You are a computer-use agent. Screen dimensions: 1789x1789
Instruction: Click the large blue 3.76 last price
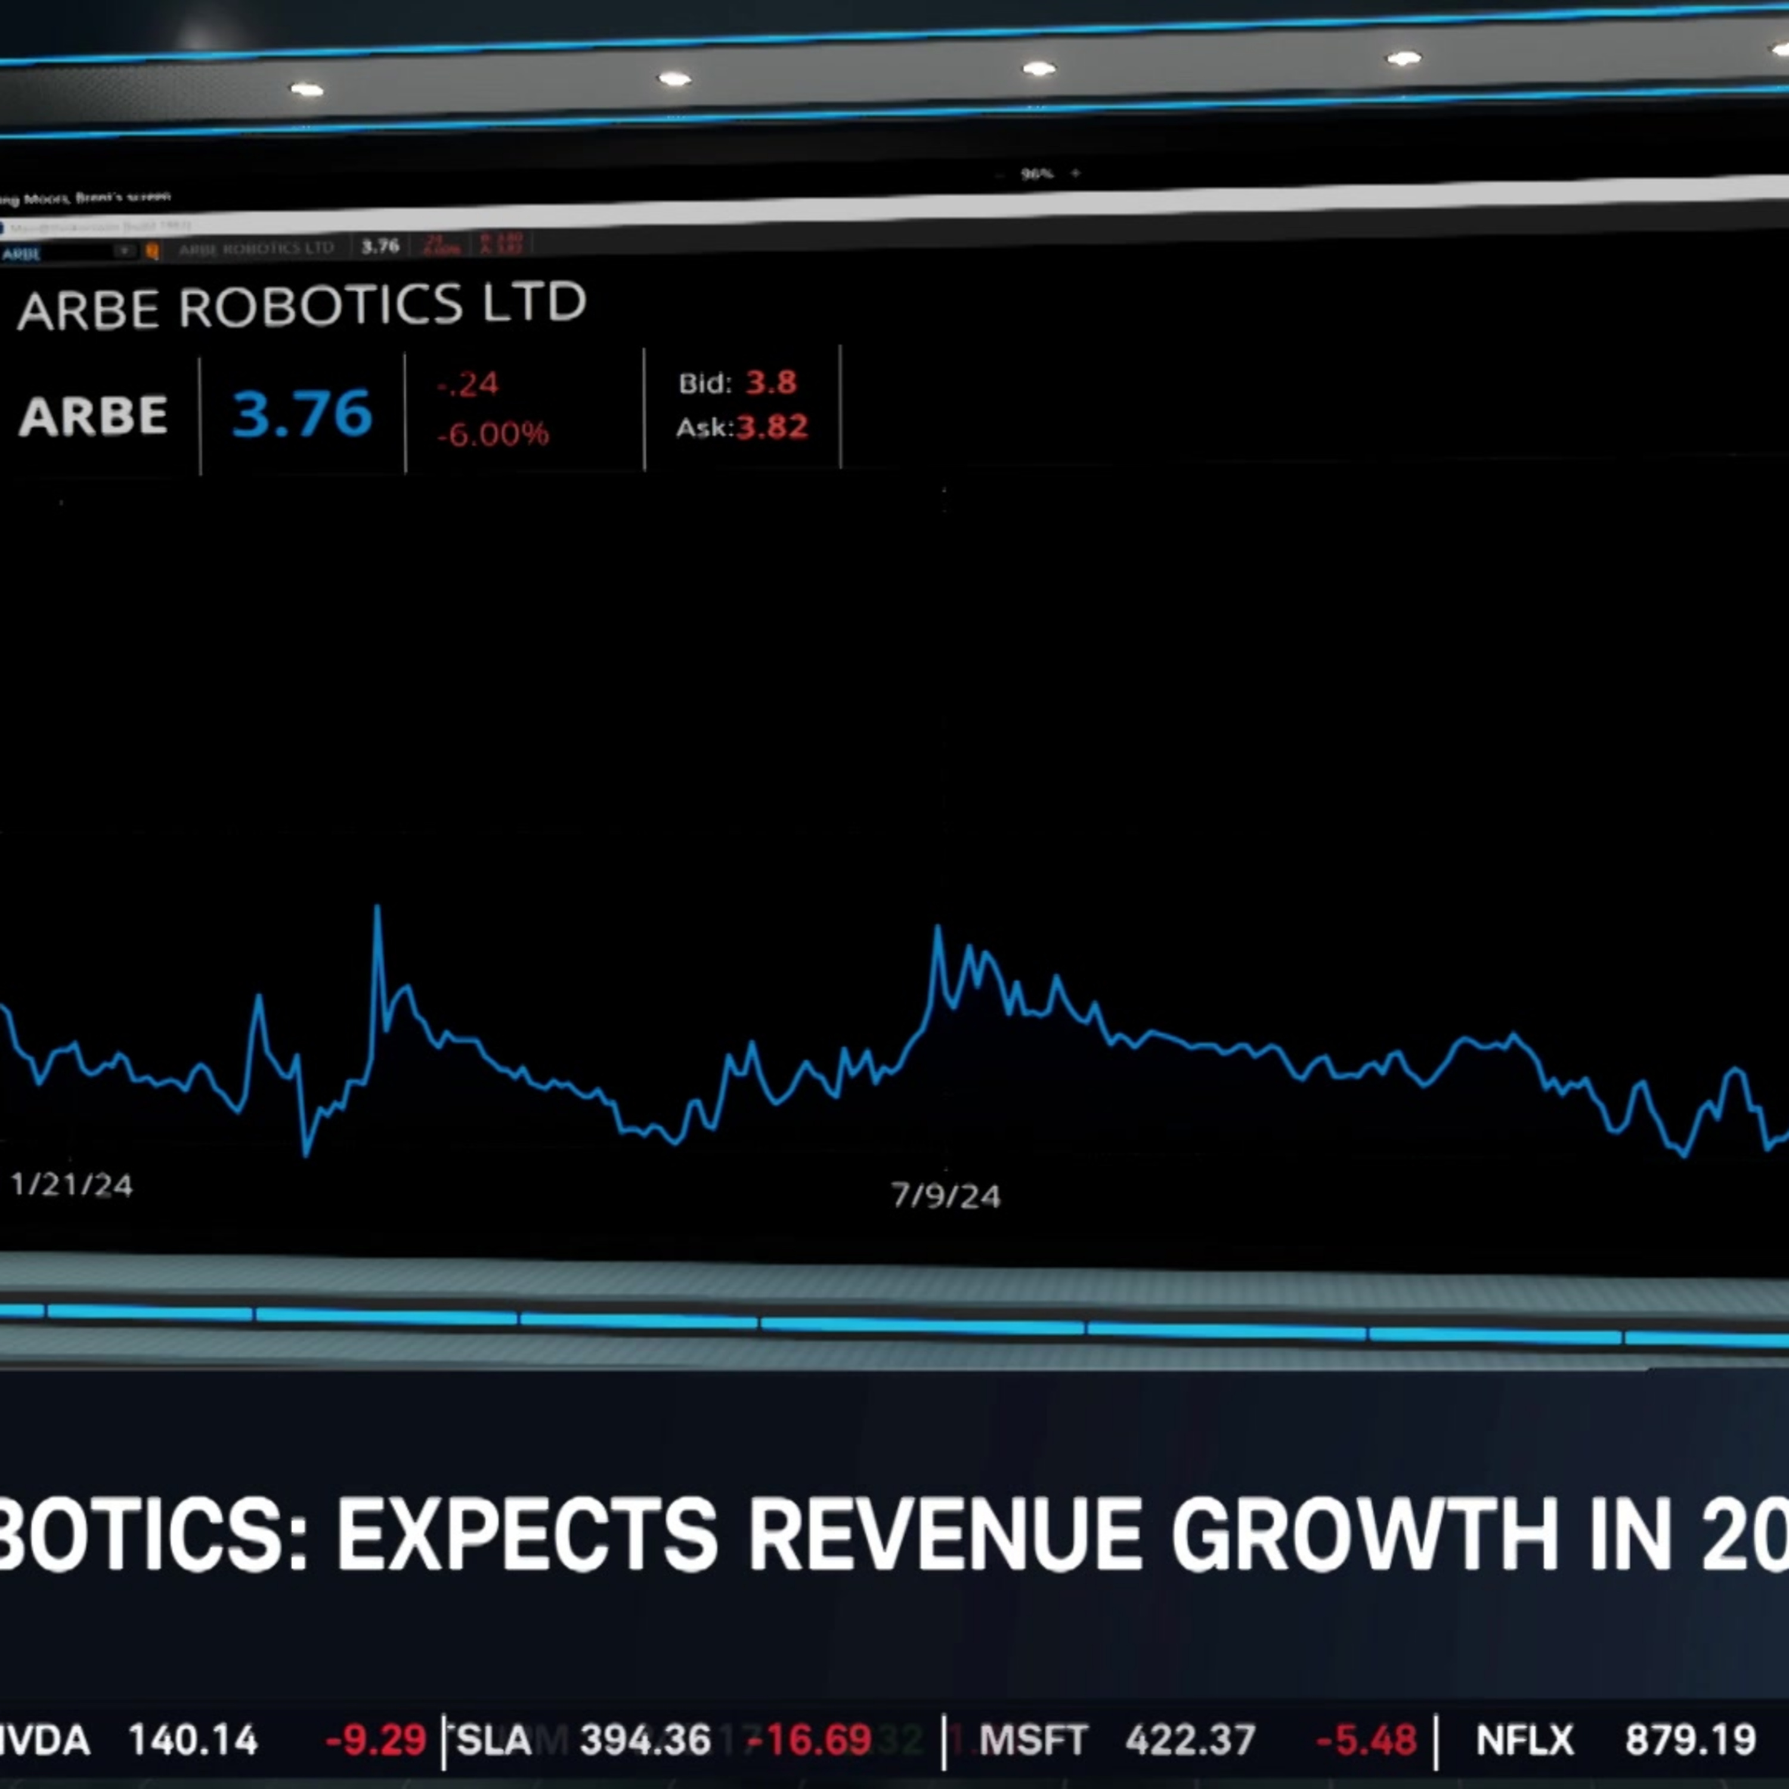[x=302, y=413]
